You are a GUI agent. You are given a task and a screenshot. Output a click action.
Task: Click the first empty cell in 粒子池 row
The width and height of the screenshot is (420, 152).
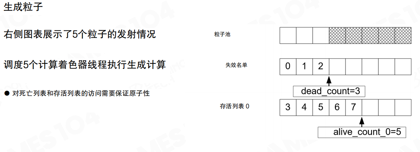(288, 35)
